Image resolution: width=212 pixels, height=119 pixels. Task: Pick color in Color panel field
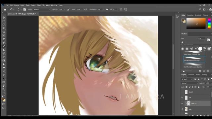click(196, 23)
